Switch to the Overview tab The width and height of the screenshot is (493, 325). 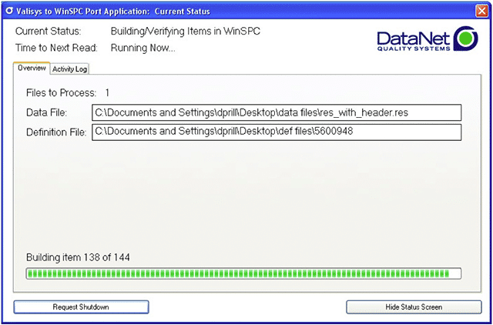coord(32,69)
